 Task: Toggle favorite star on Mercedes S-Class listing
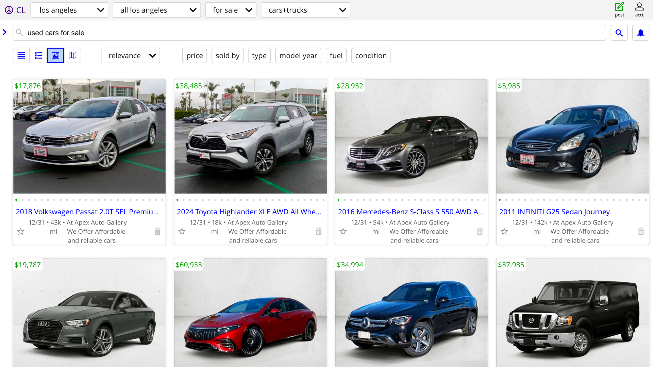[x=343, y=232]
